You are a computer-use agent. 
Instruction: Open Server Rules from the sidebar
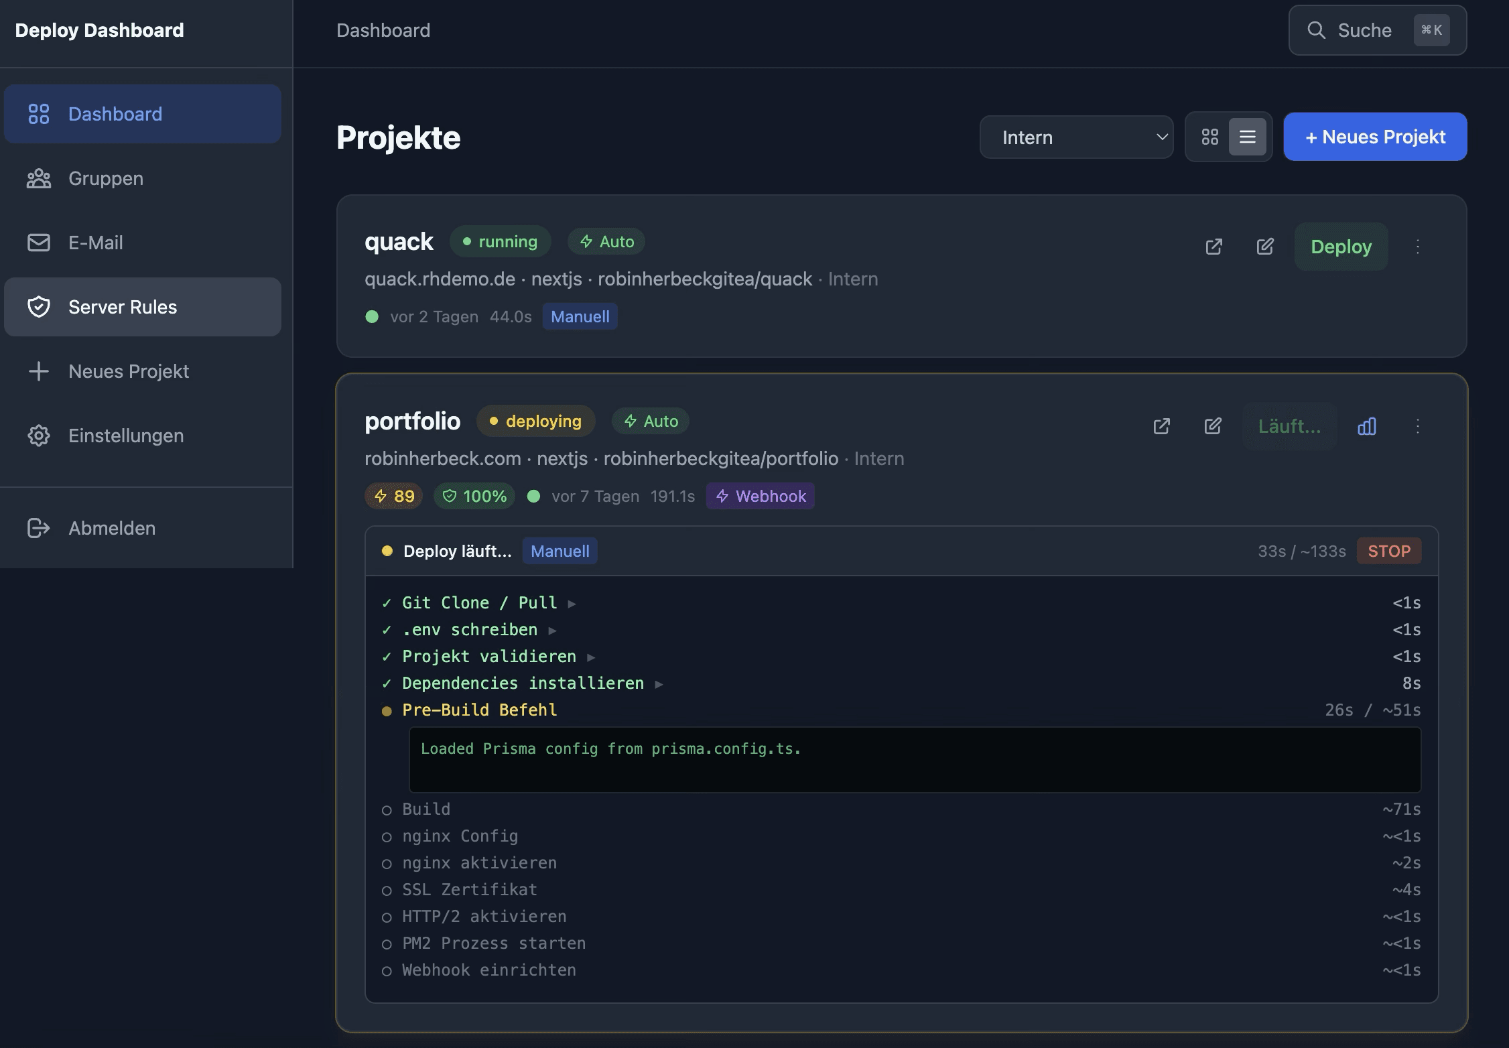[x=123, y=307]
